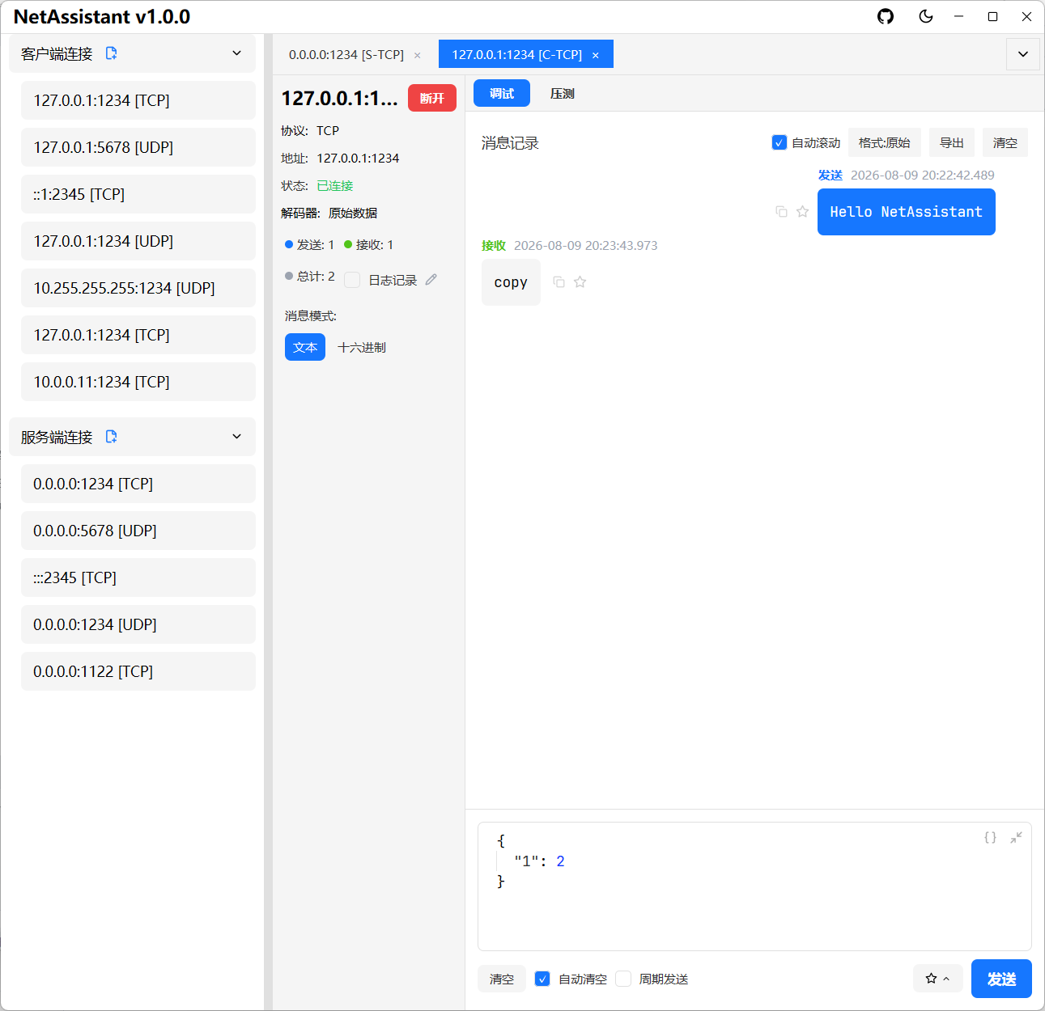Click the 发送: 1 sent counter

pos(310,244)
